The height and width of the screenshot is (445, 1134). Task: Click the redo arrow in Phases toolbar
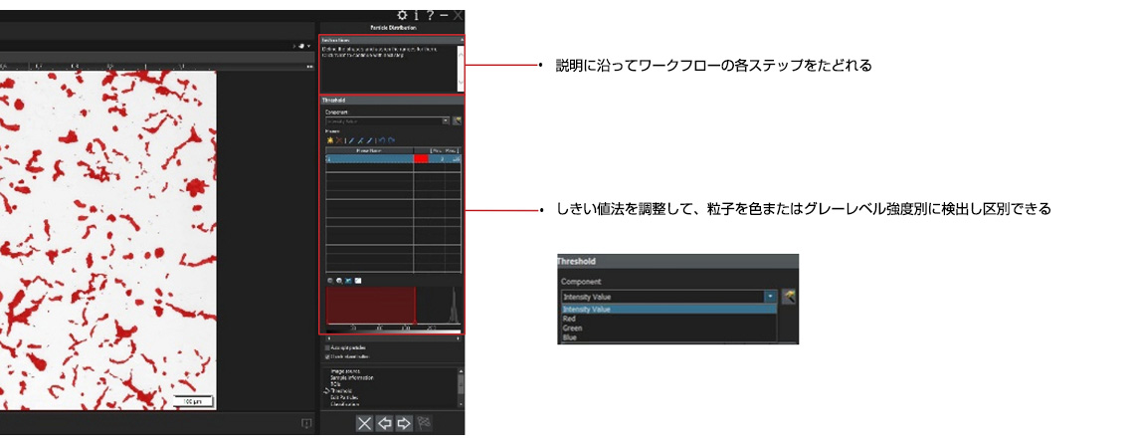[x=391, y=140]
